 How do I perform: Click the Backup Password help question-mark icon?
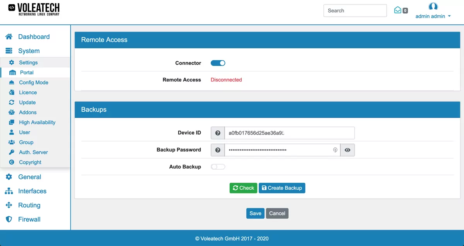[218, 150]
